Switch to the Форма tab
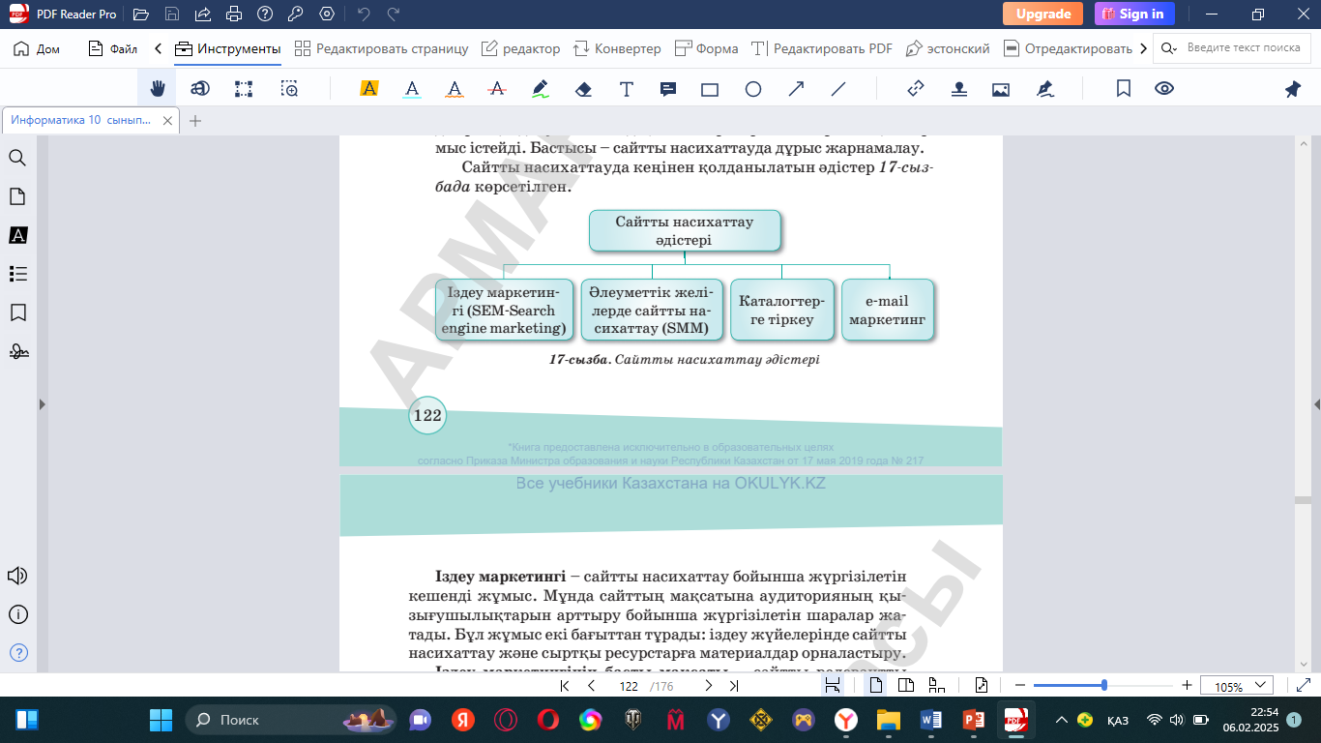Viewport: 1321px width, 743px height. pyautogui.click(x=706, y=48)
